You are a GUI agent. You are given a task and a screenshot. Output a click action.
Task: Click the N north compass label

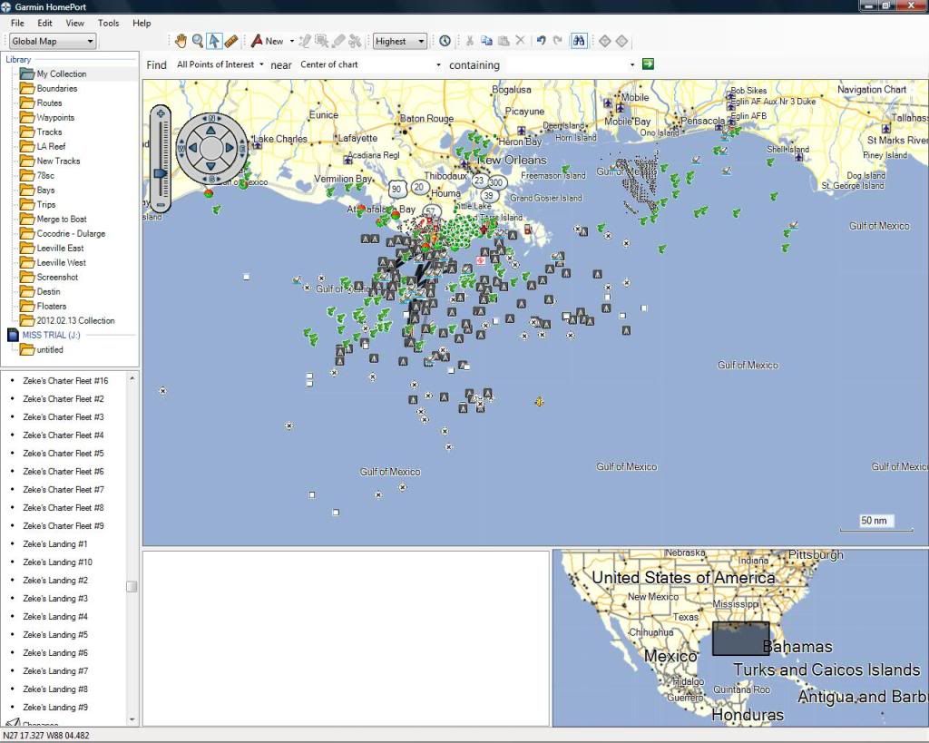pyautogui.click(x=211, y=118)
